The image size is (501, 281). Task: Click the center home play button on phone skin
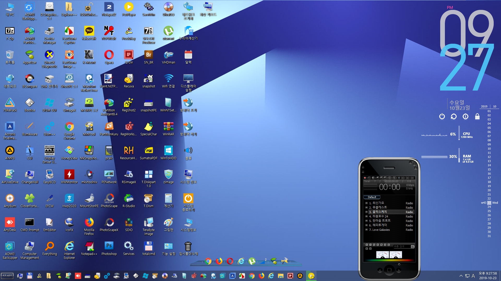point(389,270)
